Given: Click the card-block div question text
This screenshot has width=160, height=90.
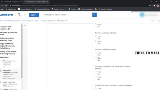Looking at the screenshot, I should [x=113, y=85].
